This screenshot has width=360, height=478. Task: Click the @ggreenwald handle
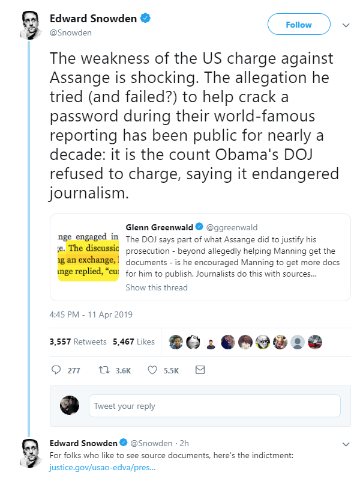tap(232, 227)
